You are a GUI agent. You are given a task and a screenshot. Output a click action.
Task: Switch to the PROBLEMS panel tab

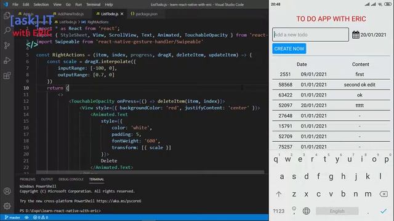point(27,179)
